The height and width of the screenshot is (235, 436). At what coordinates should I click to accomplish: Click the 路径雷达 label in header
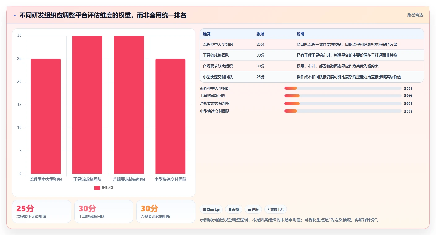[415, 15]
